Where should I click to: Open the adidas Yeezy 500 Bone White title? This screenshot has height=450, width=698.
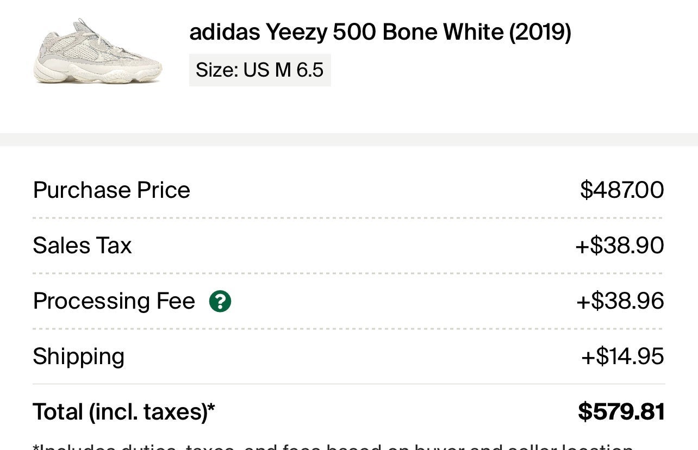(380, 32)
